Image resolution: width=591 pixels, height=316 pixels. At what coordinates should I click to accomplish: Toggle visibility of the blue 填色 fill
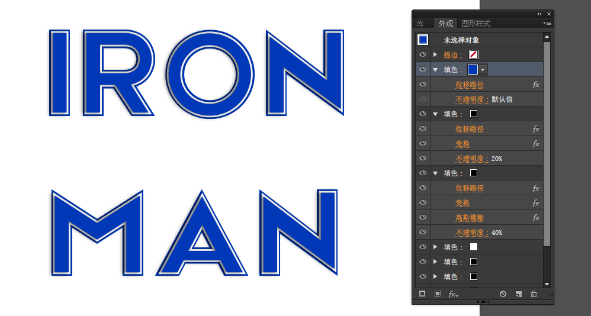coord(423,69)
